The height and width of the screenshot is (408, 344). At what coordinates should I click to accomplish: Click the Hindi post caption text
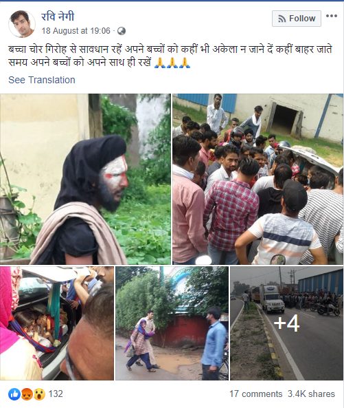(170, 56)
